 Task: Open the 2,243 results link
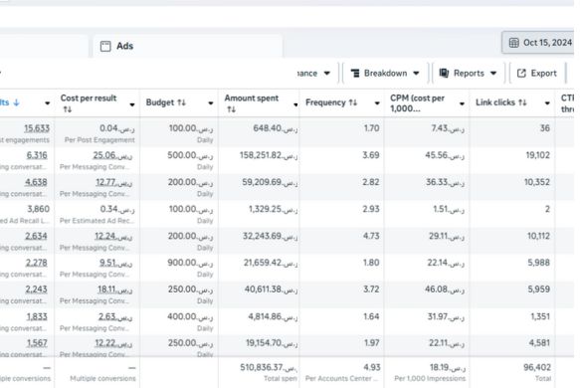click(36, 290)
